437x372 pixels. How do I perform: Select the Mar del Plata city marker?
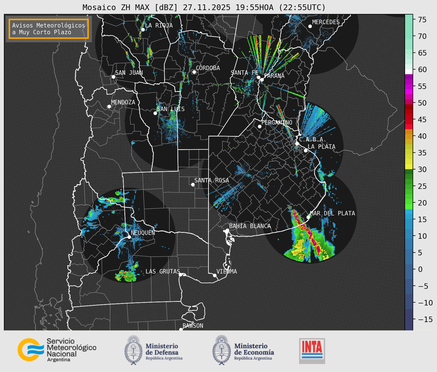308,217
